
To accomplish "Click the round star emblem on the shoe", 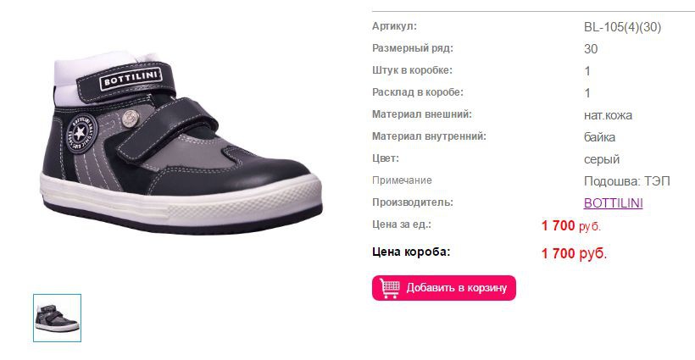I will click(x=81, y=133).
